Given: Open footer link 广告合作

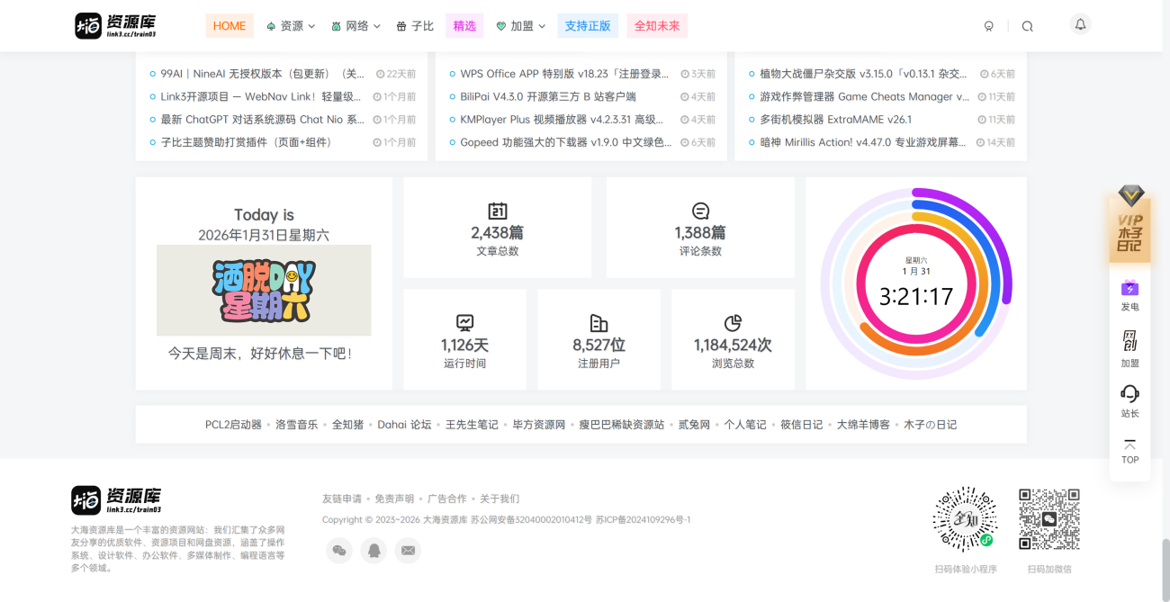Looking at the screenshot, I should click(x=447, y=499).
